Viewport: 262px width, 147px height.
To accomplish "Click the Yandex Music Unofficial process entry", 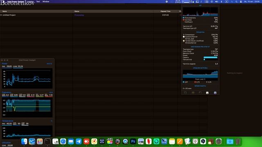I will (x=200, y=41).
